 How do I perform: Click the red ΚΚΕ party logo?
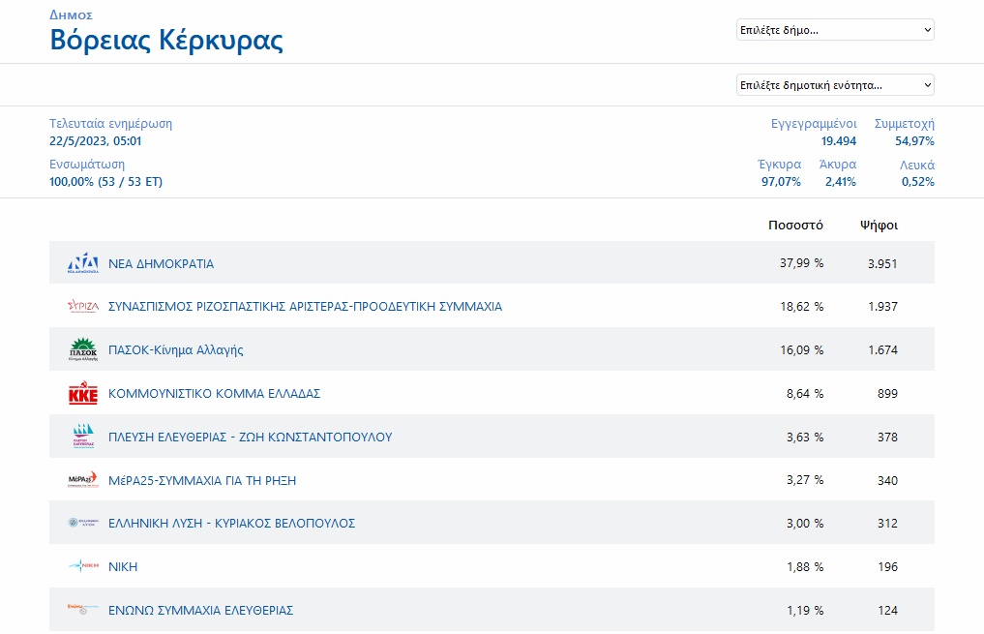pos(83,394)
